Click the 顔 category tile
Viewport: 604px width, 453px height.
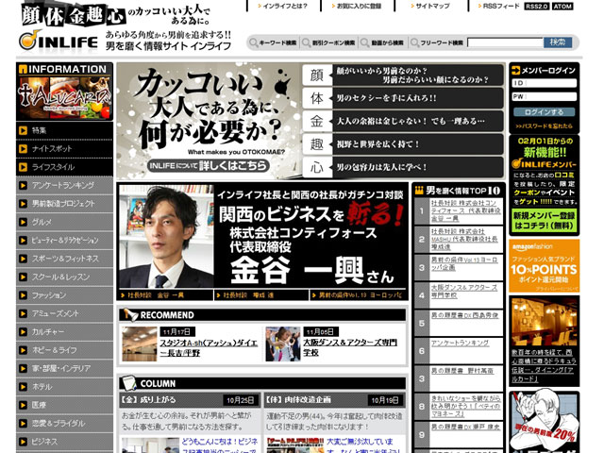(x=317, y=75)
